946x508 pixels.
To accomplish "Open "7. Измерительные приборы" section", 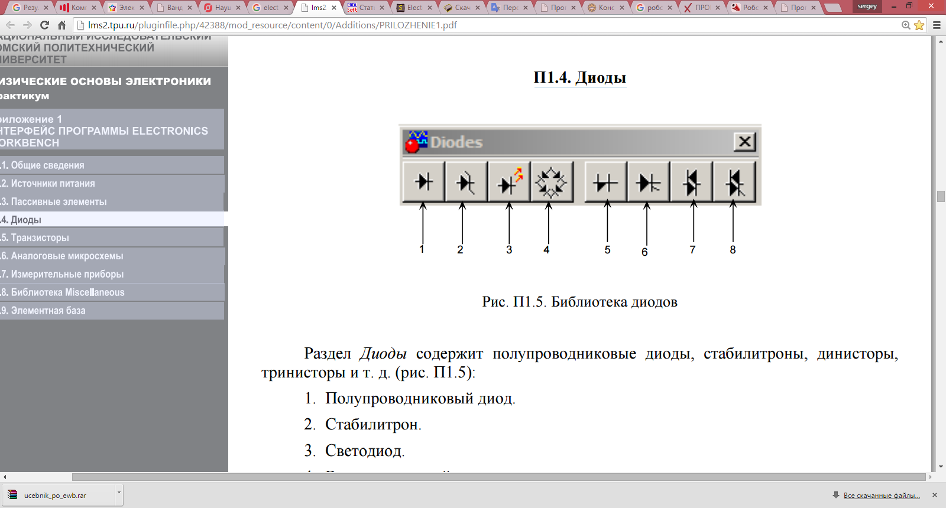I will click(112, 274).
